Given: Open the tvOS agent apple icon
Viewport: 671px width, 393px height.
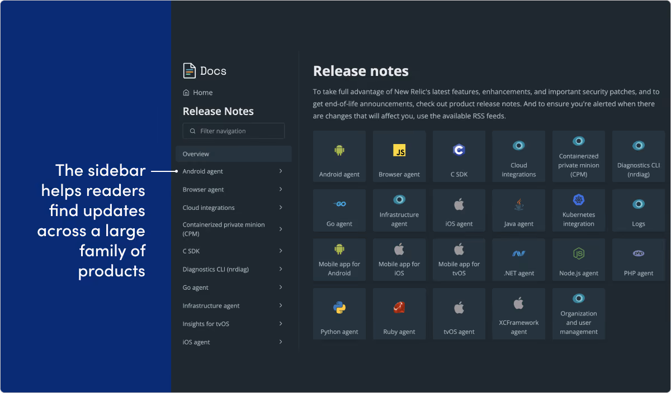Looking at the screenshot, I should click(x=459, y=307).
